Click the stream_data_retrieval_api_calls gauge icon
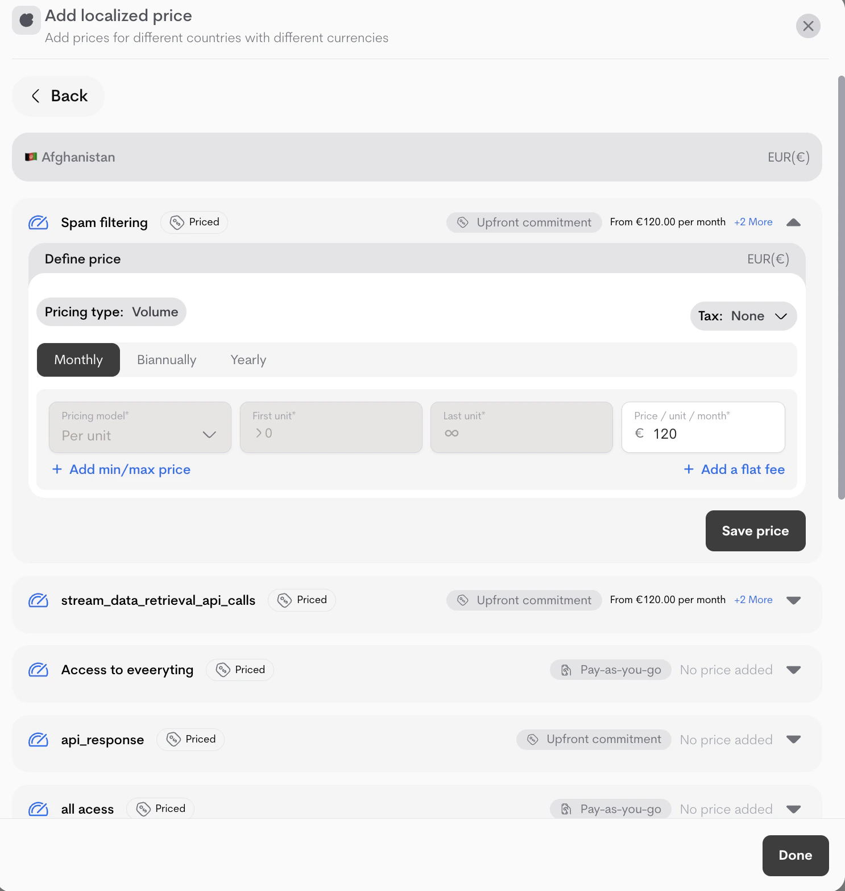This screenshot has height=891, width=845. pos(38,600)
